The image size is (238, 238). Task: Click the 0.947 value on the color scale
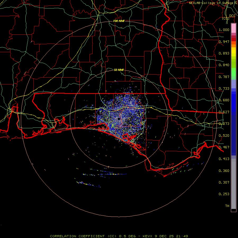(224, 42)
